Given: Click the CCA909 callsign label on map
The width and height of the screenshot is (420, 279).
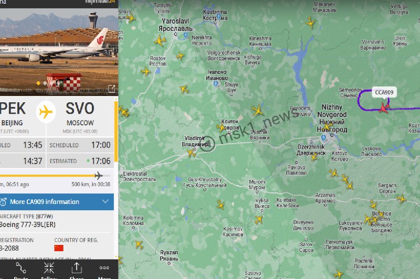Looking at the screenshot, I should (384, 92).
